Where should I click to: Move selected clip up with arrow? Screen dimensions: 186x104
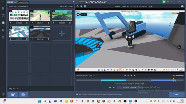14,89
